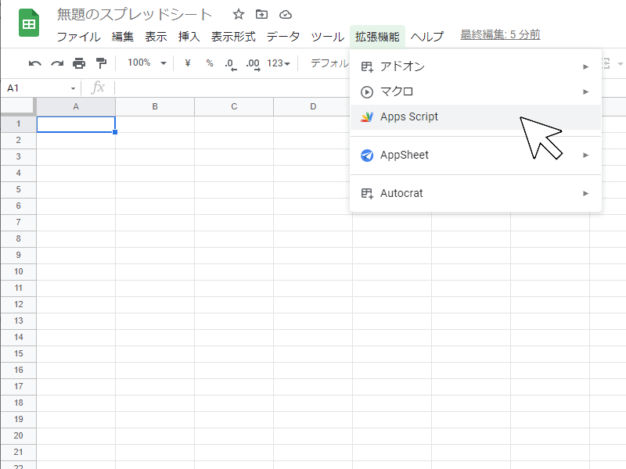Open the ツール menu

click(327, 37)
